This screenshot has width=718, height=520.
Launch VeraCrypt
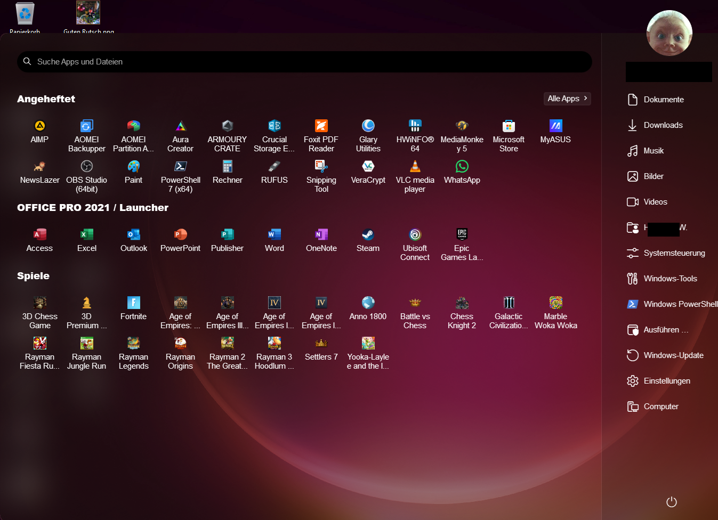coord(368,172)
